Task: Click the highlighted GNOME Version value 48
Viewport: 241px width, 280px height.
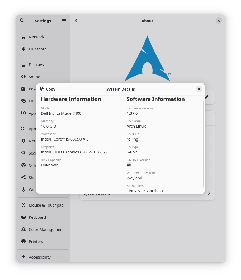Action: point(129,165)
